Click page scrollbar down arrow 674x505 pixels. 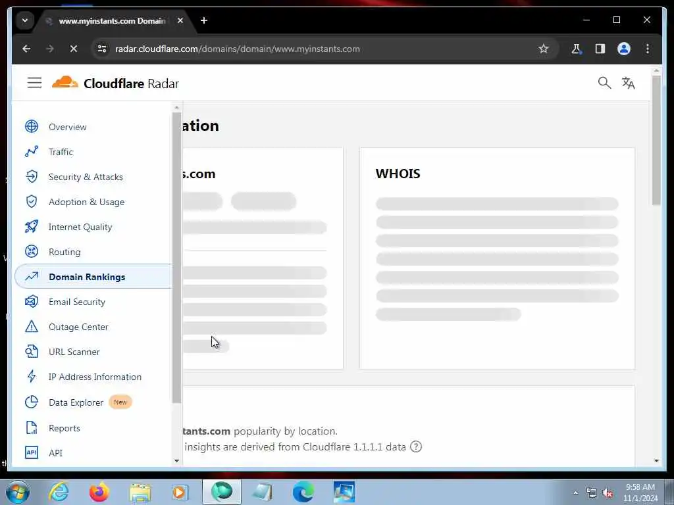656,461
